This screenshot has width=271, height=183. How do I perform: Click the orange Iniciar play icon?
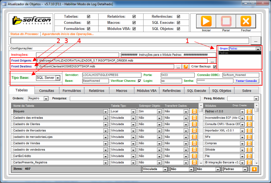(x=206, y=21)
